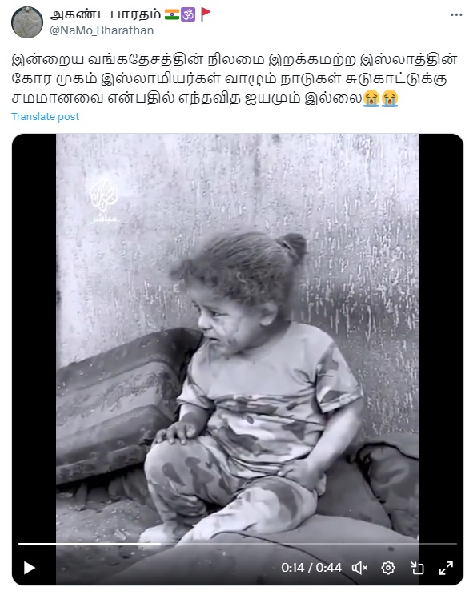
Task: Click the Om symbol emoji in the name
Action: 188,14
